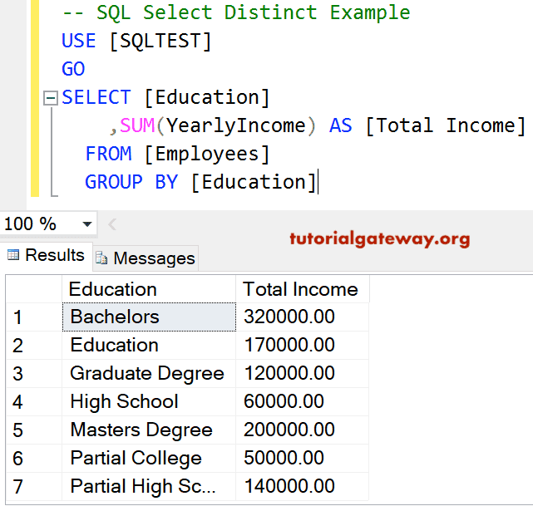This screenshot has width=533, height=506.
Task: Select the Masters Degree cell
Action: (x=148, y=430)
